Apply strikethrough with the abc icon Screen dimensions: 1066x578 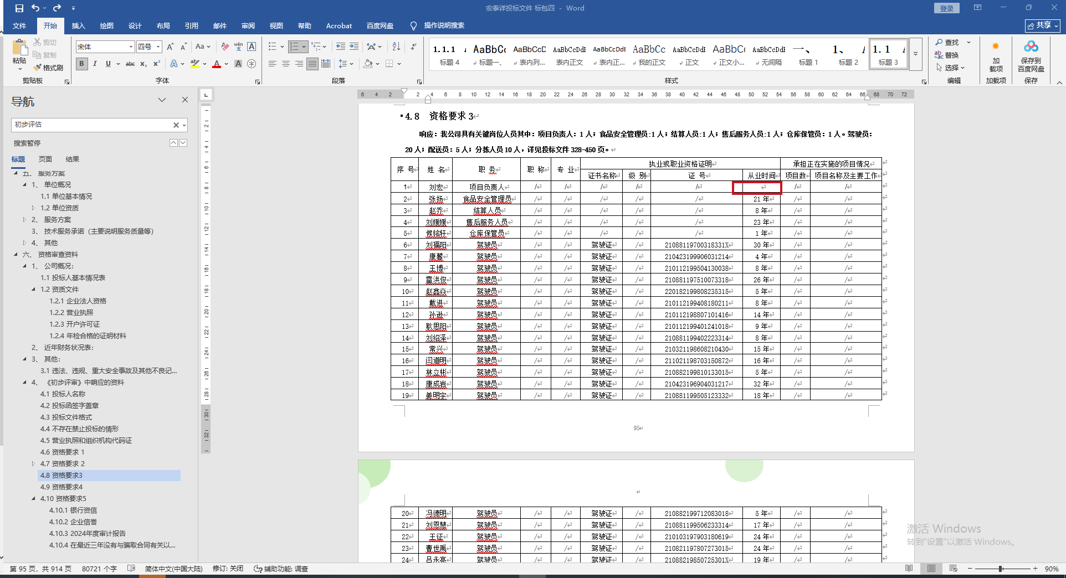point(130,64)
